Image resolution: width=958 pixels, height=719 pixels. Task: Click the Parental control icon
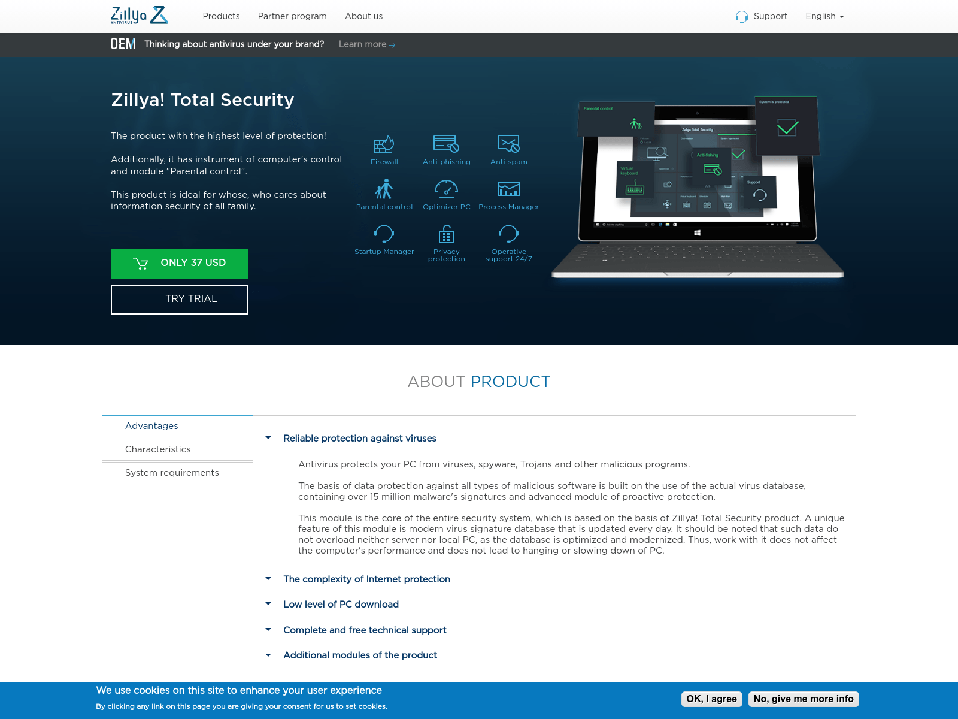(384, 189)
